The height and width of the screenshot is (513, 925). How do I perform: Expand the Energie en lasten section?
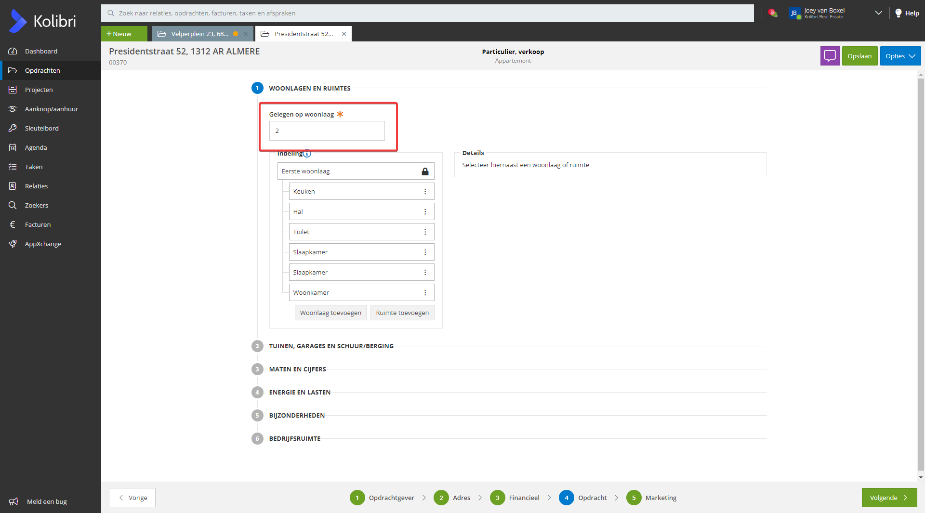point(300,392)
